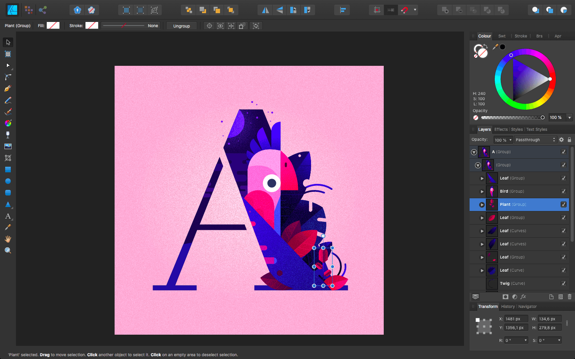
Task: Select the Vector Crop tool
Action: click(x=7, y=158)
